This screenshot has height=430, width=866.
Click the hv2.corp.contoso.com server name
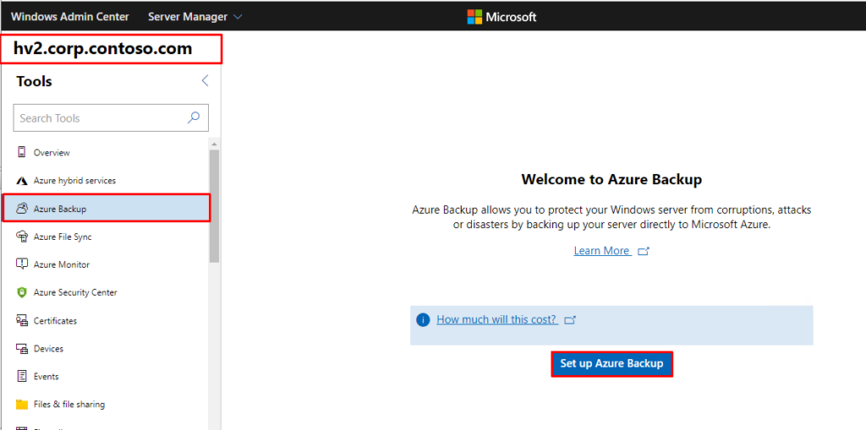point(102,48)
